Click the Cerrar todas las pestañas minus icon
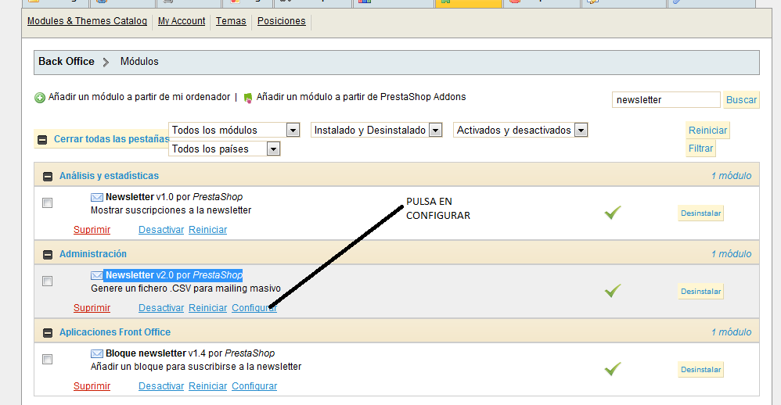Image resolution: width=781 pixels, height=405 pixels. pyautogui.click(x=42, y=140)
